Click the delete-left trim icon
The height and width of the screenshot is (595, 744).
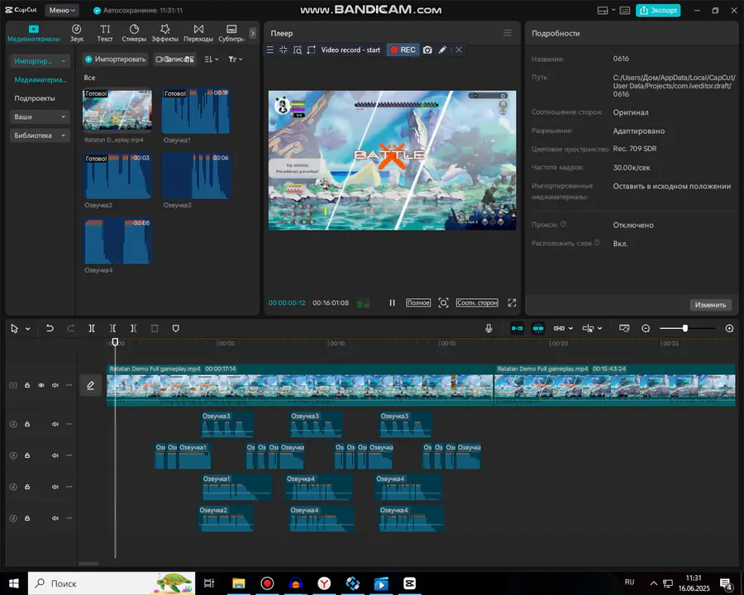click(112, 328)
